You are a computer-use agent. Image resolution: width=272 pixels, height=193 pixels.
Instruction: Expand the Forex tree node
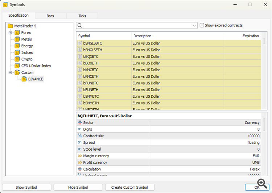point(10,33)
